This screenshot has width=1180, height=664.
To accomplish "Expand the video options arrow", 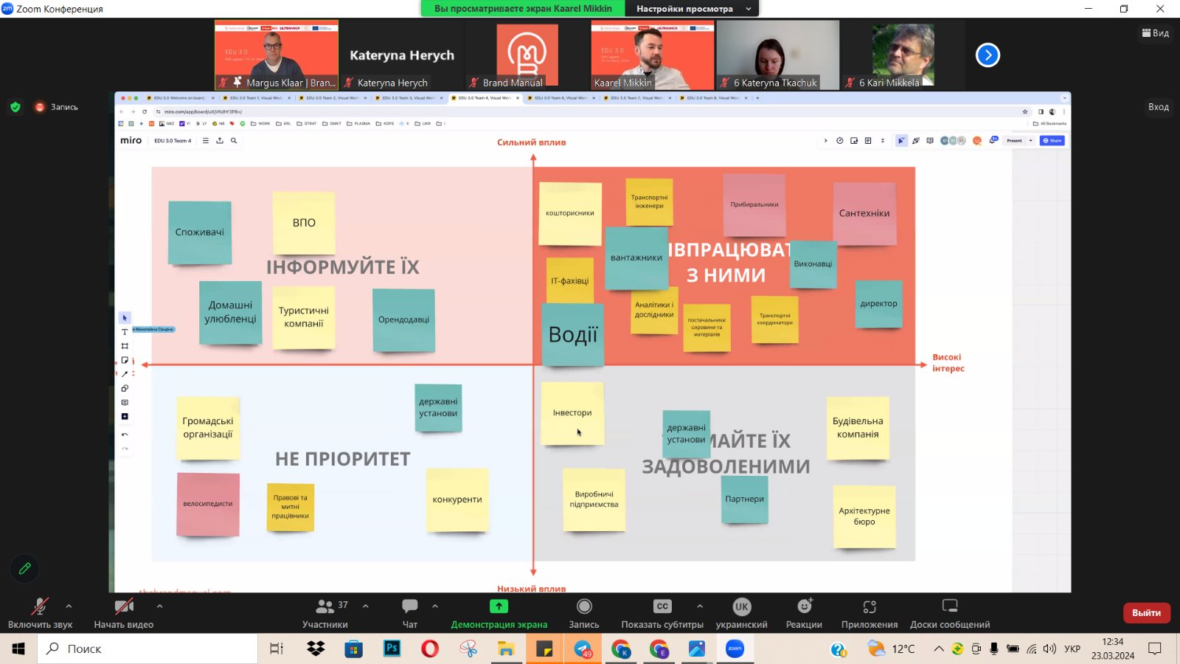I will [x=159, y=606].
